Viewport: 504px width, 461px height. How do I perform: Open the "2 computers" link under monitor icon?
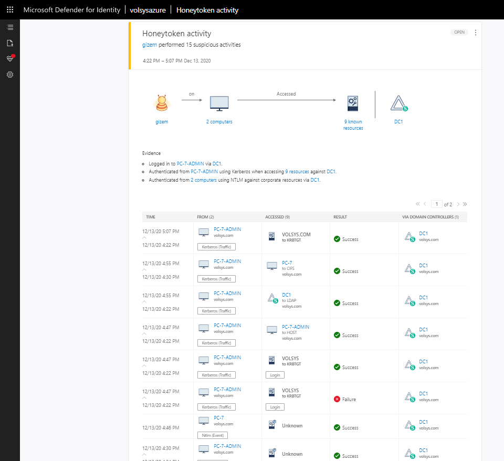click(x=219, y=122)
